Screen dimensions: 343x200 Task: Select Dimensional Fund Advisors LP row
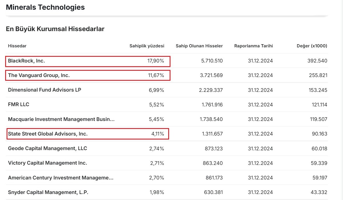coord(45,90)
